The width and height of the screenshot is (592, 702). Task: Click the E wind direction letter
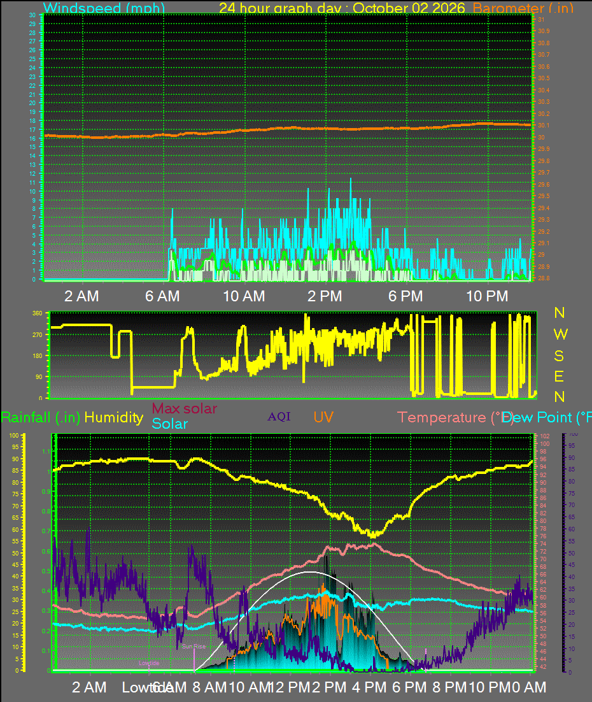tap(559, 377)
